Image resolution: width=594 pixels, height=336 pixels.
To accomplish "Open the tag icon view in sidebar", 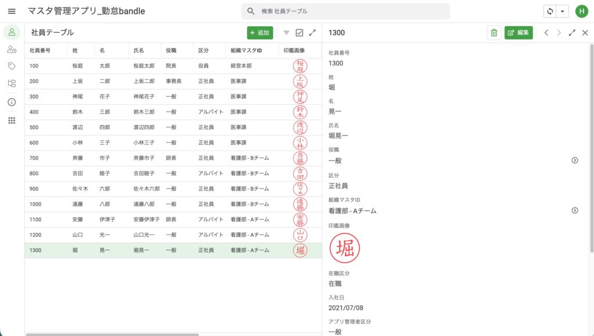I will click(12, 66).
